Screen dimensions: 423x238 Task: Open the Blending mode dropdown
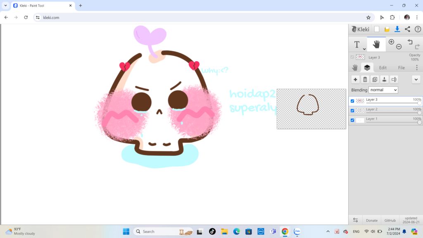pos(383,90)
